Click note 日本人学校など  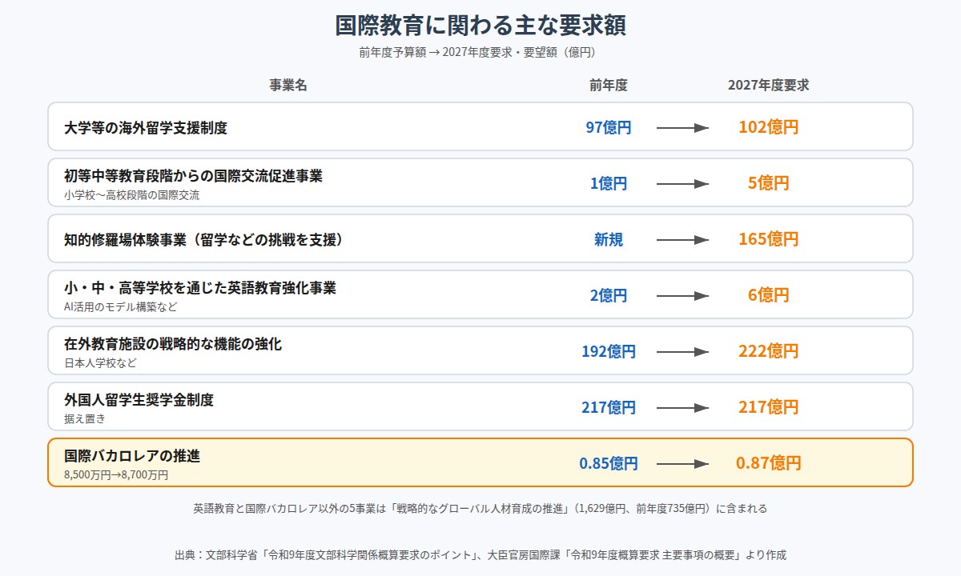[x=100, y=362]
